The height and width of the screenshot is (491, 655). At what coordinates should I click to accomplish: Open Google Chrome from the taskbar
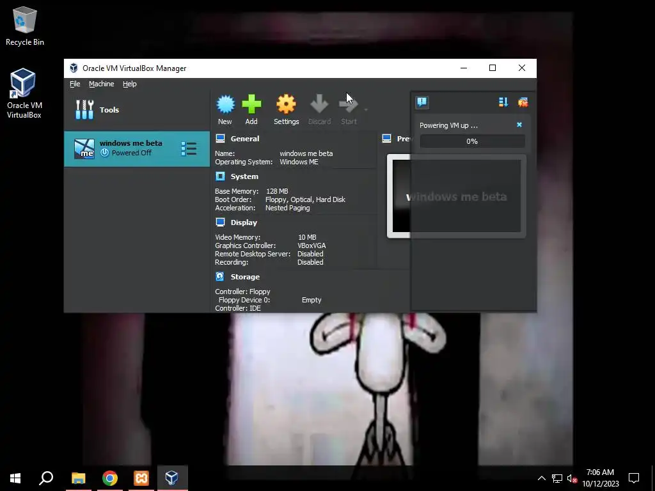[110, 478]
